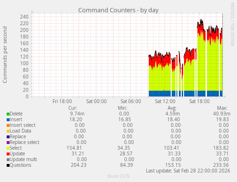Click the Insert average value 18.40
237x182 pixels.
point(174,119)
